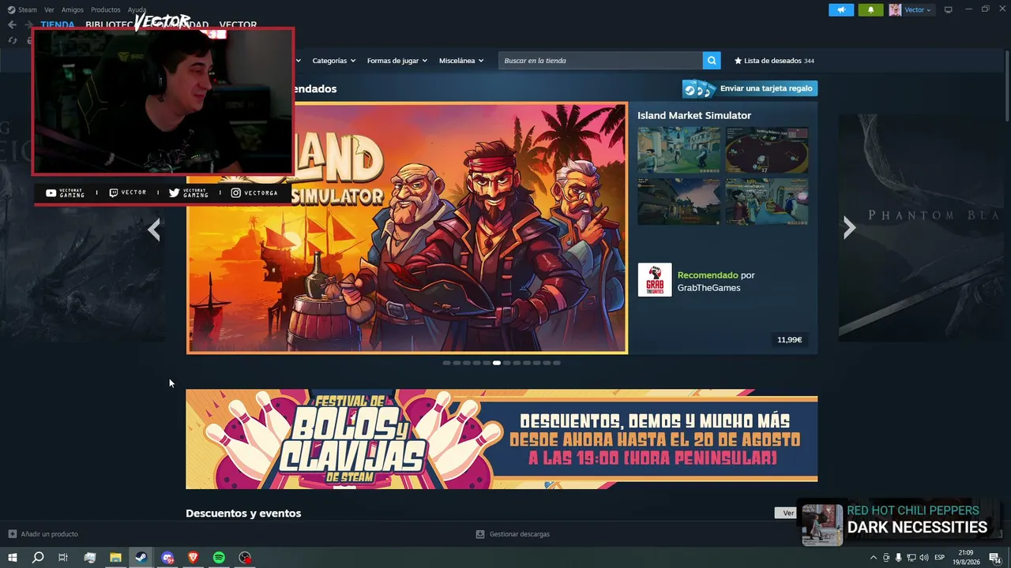1011x568 pixels.
Task: Click the Steam taskbar icon
Action: coord(141,558)
